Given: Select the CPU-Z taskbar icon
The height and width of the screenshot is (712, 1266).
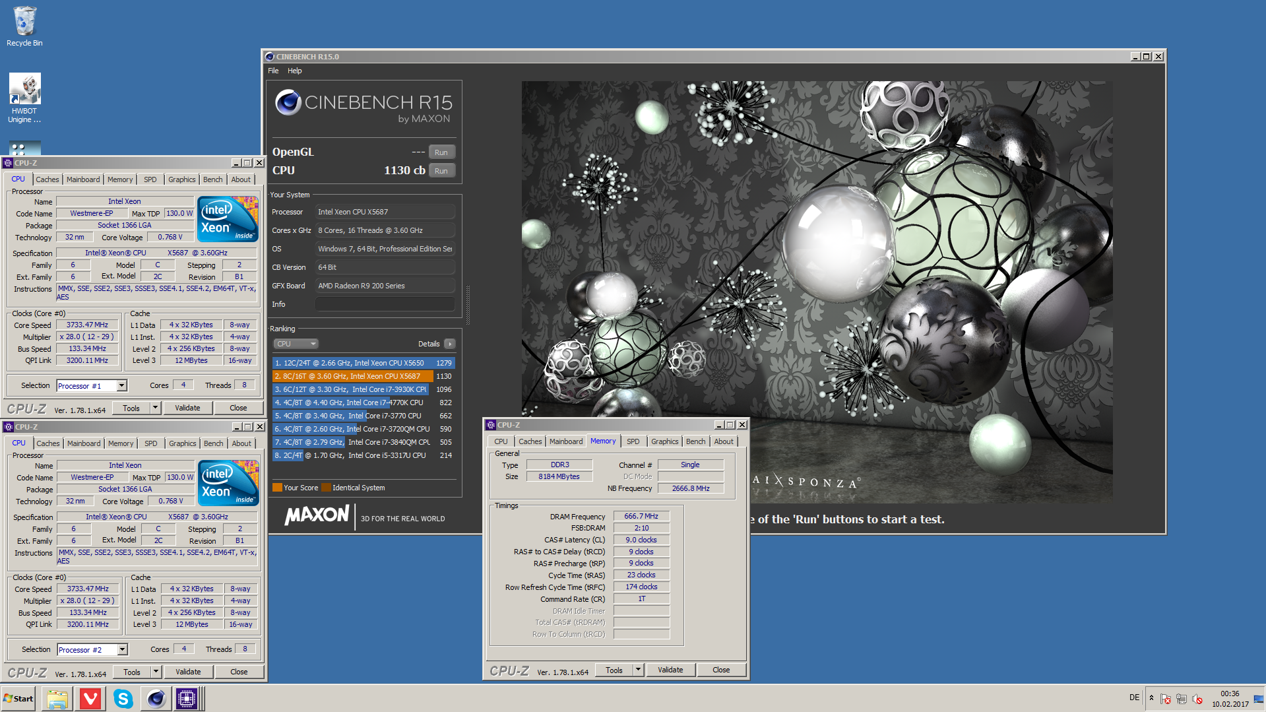Looking at the screenshot, I should [x=187, y=699].
